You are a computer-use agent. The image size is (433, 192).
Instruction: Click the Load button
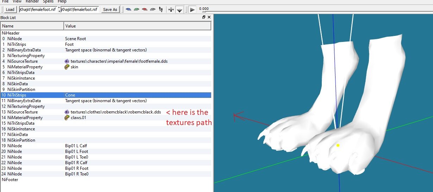[10, 10]
